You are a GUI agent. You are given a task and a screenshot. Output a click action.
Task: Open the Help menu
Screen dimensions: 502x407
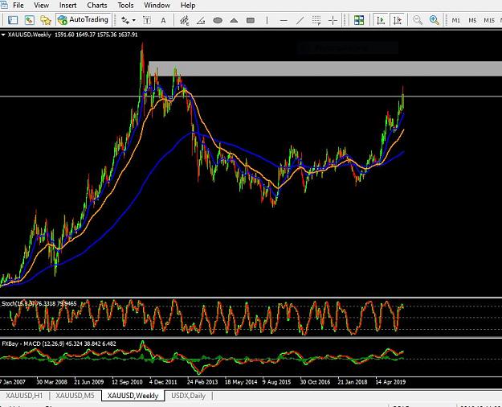coord(188,6)
